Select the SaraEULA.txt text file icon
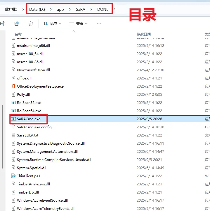This screenshot has width=210, height=211. (x=13, y=135)
